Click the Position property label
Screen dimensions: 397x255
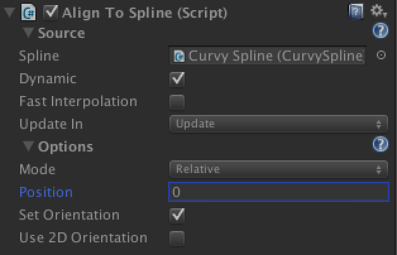click(x=46, y=192)
